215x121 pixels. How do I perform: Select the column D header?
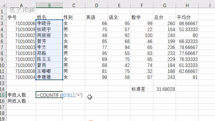point(96,5)
